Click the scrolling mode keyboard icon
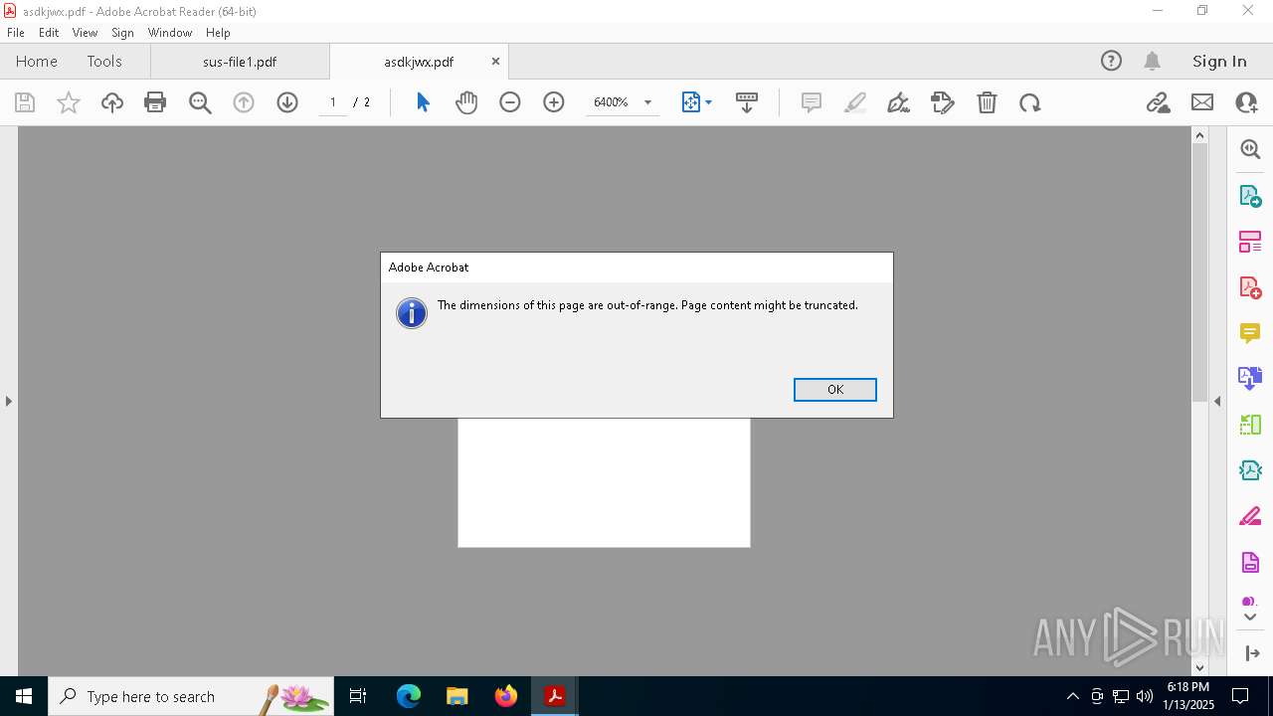 click(x=747, y=102)
